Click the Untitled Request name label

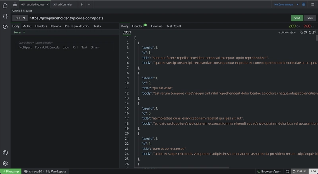pyautogui.click(x=22, y=11)
